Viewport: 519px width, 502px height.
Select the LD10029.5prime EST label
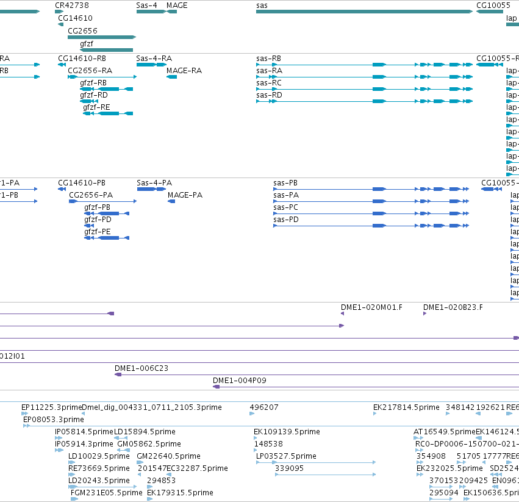(99, 456)
